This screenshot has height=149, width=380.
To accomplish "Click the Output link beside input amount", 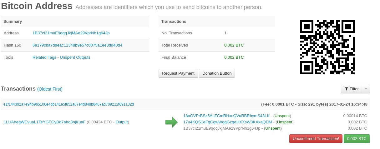I will click(x=122, y=122).
